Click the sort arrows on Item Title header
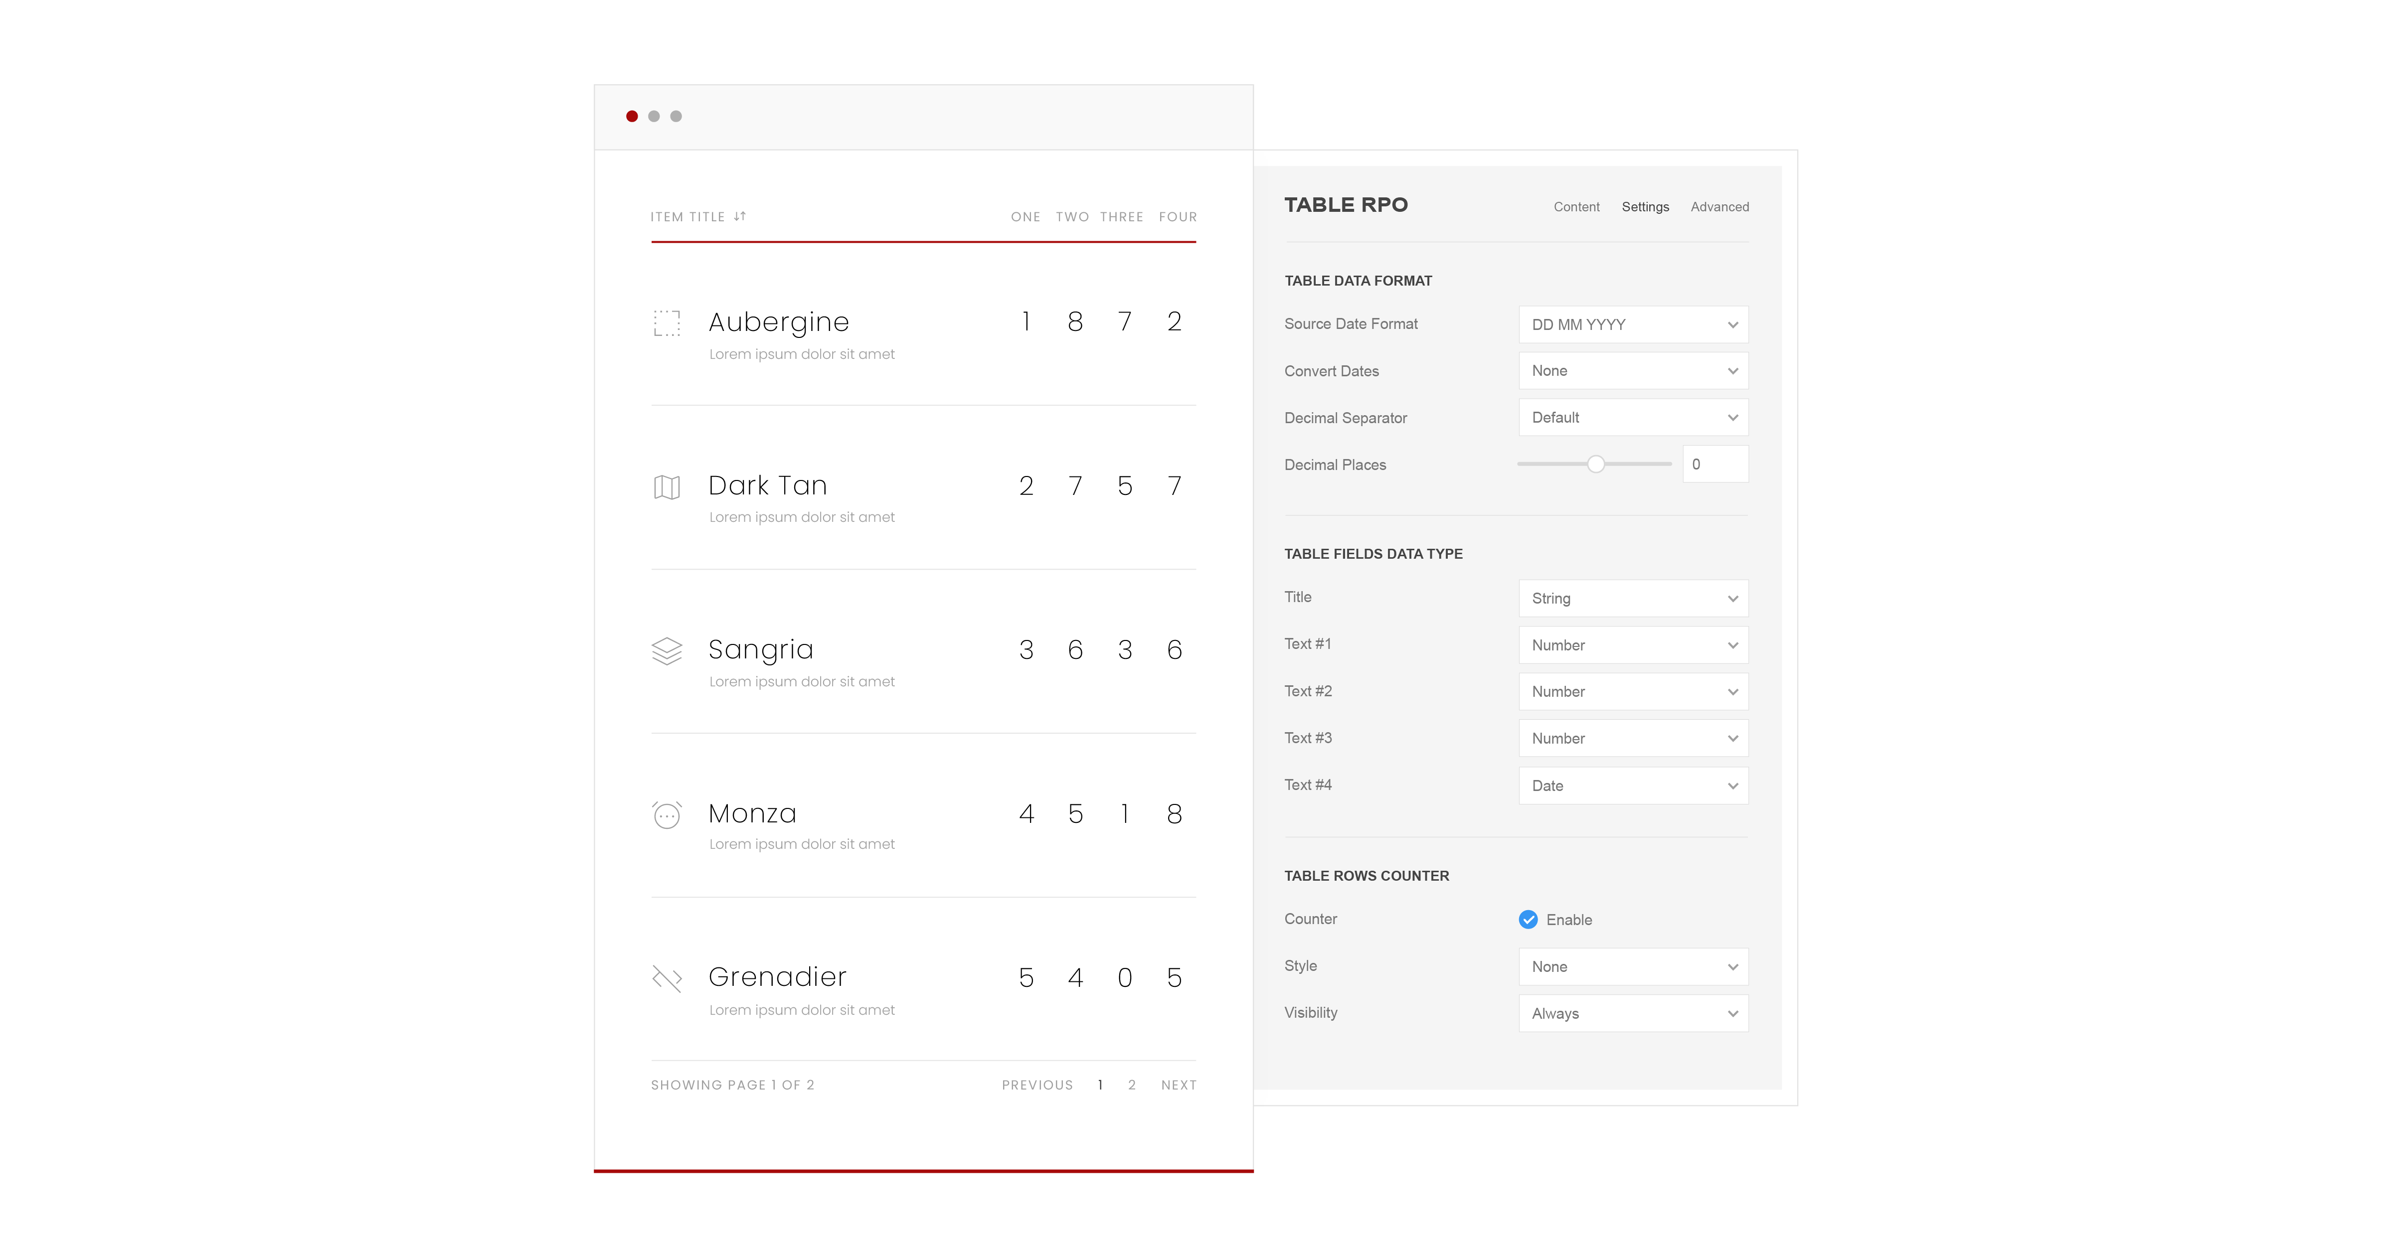This screenshot has height=1256, width=2393. pyautogui.click(x=740, y=215)
